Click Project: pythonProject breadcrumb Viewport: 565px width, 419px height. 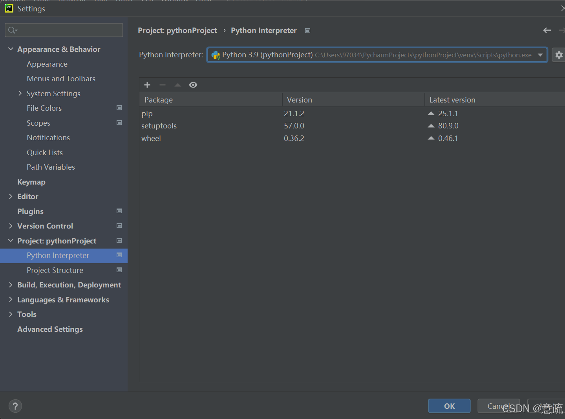pyautogui.click(x=177, y=30)
